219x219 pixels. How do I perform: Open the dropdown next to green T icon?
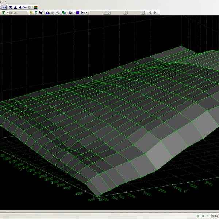pos(7,12)
